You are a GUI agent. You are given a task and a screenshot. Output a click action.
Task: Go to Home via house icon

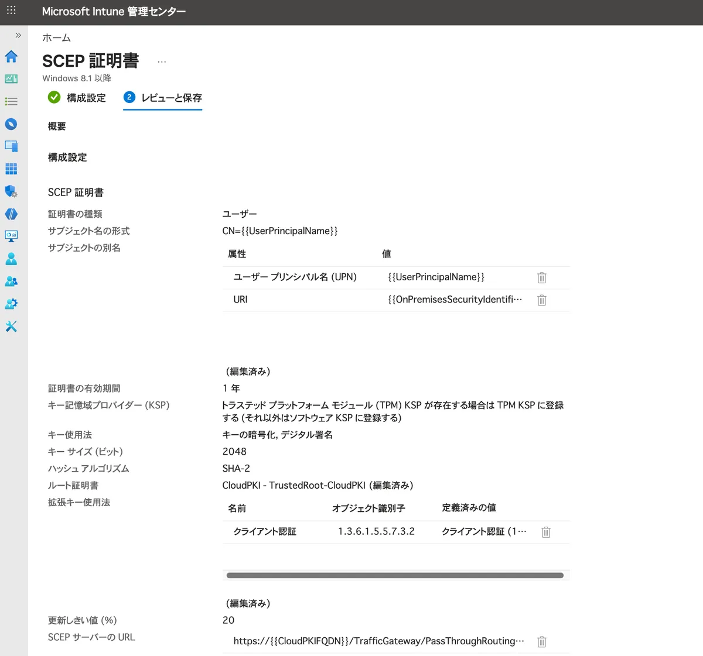pyautogui.click(x=11, y=56)
